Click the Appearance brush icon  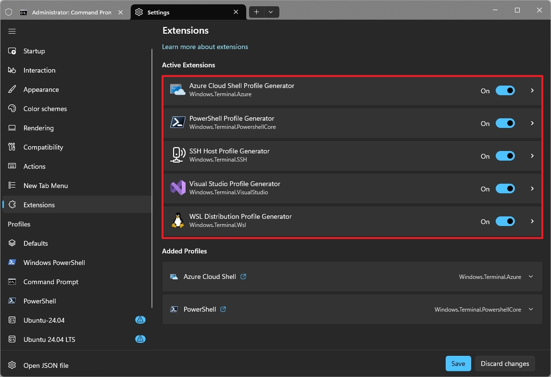13,89
